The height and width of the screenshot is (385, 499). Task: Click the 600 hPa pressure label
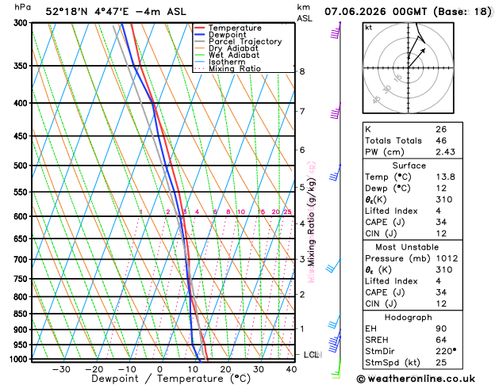point(22,216)
